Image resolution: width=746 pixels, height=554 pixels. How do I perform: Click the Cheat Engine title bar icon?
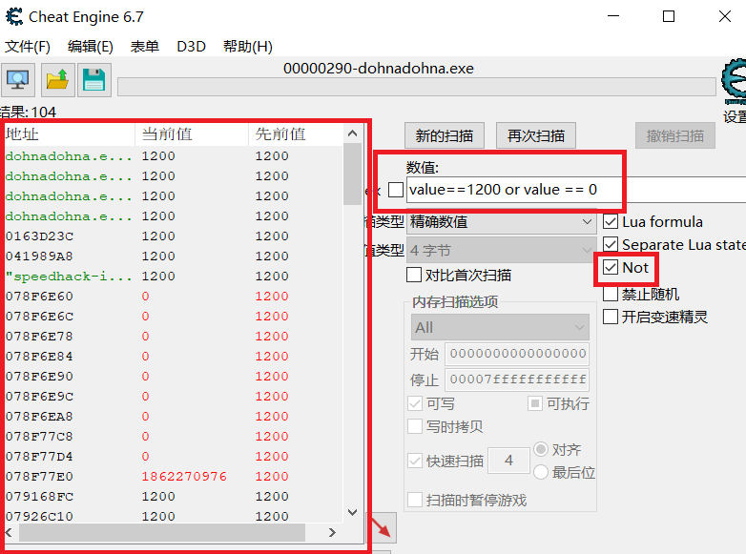(x=13, y=17)
